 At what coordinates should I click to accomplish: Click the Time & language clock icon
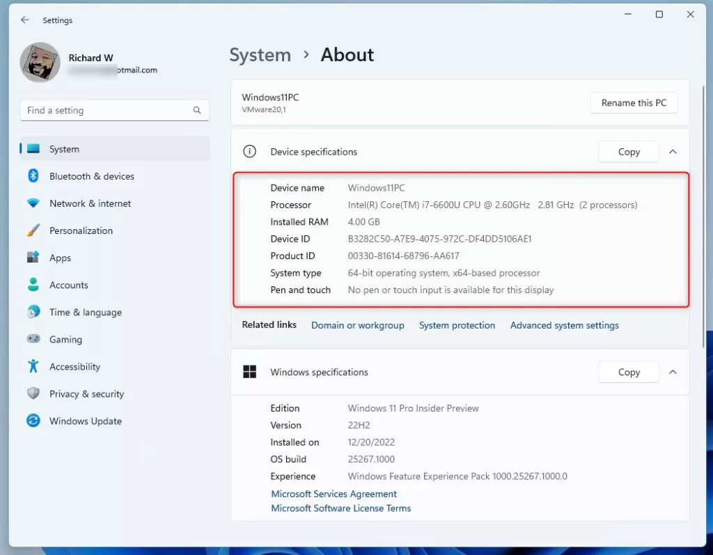[33, 312]
